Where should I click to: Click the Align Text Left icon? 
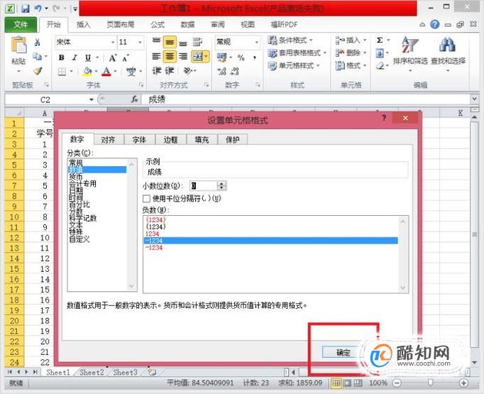click(x=156, y=57)
